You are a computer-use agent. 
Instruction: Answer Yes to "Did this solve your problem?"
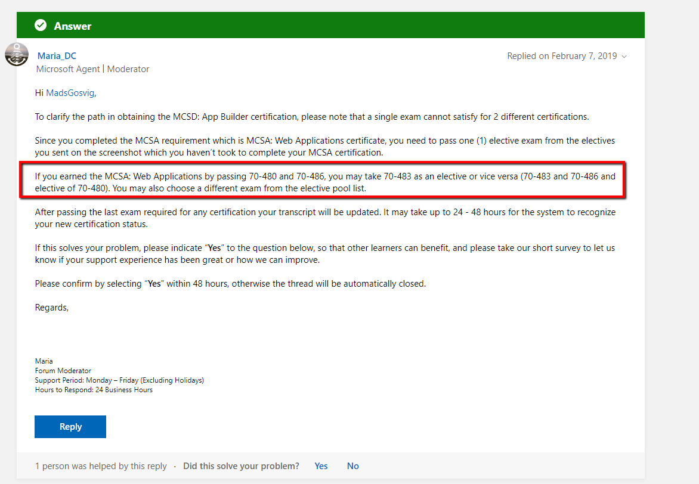[321, 466]
